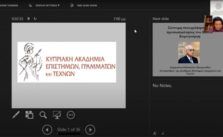
Task: Click the Next slide label
Action: (161, 18)
